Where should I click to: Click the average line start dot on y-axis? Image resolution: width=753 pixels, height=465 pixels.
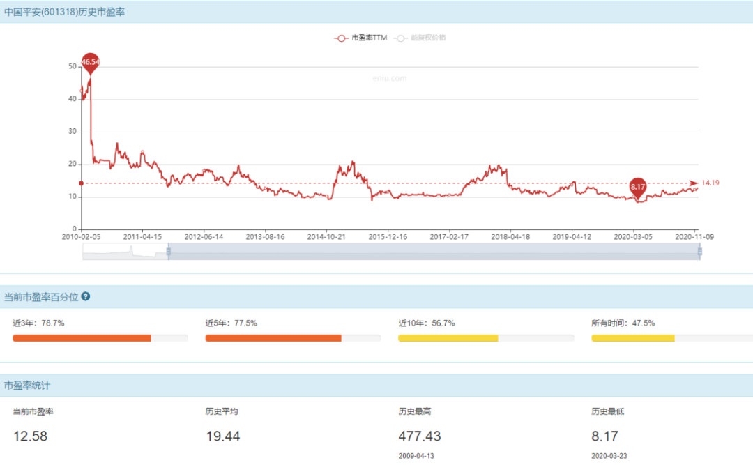(x=81, y=183)
